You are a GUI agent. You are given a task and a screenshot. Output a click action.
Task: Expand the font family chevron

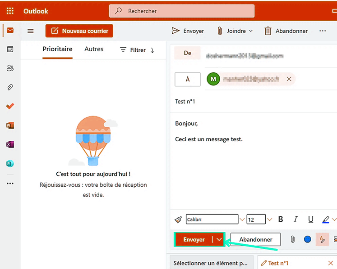[x=242, y=220]
